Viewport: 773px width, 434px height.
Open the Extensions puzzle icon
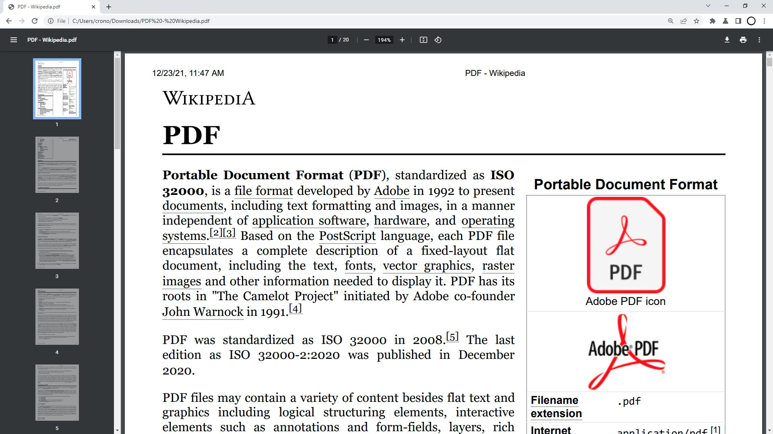(x=713, y=21)
